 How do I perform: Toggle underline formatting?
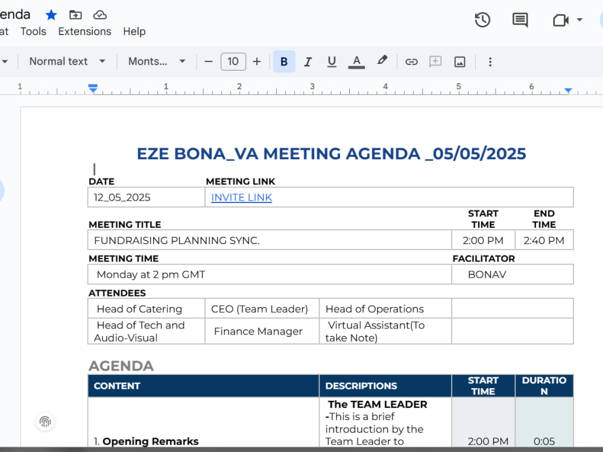tap(332, 61)
